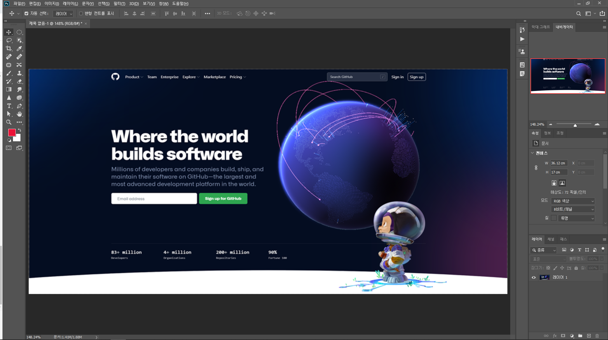Image resolution: width=608 pixels, height=340 pixels.
Task: Click the canvas width input field
Action: click(x=558, y=163)
